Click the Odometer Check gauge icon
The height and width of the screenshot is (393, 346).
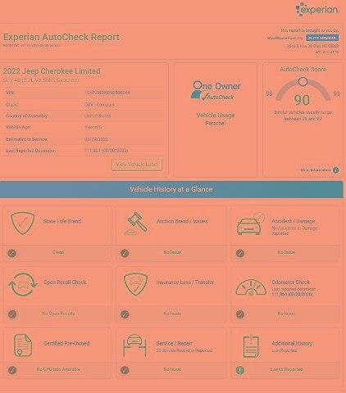[x=251, y=287]
